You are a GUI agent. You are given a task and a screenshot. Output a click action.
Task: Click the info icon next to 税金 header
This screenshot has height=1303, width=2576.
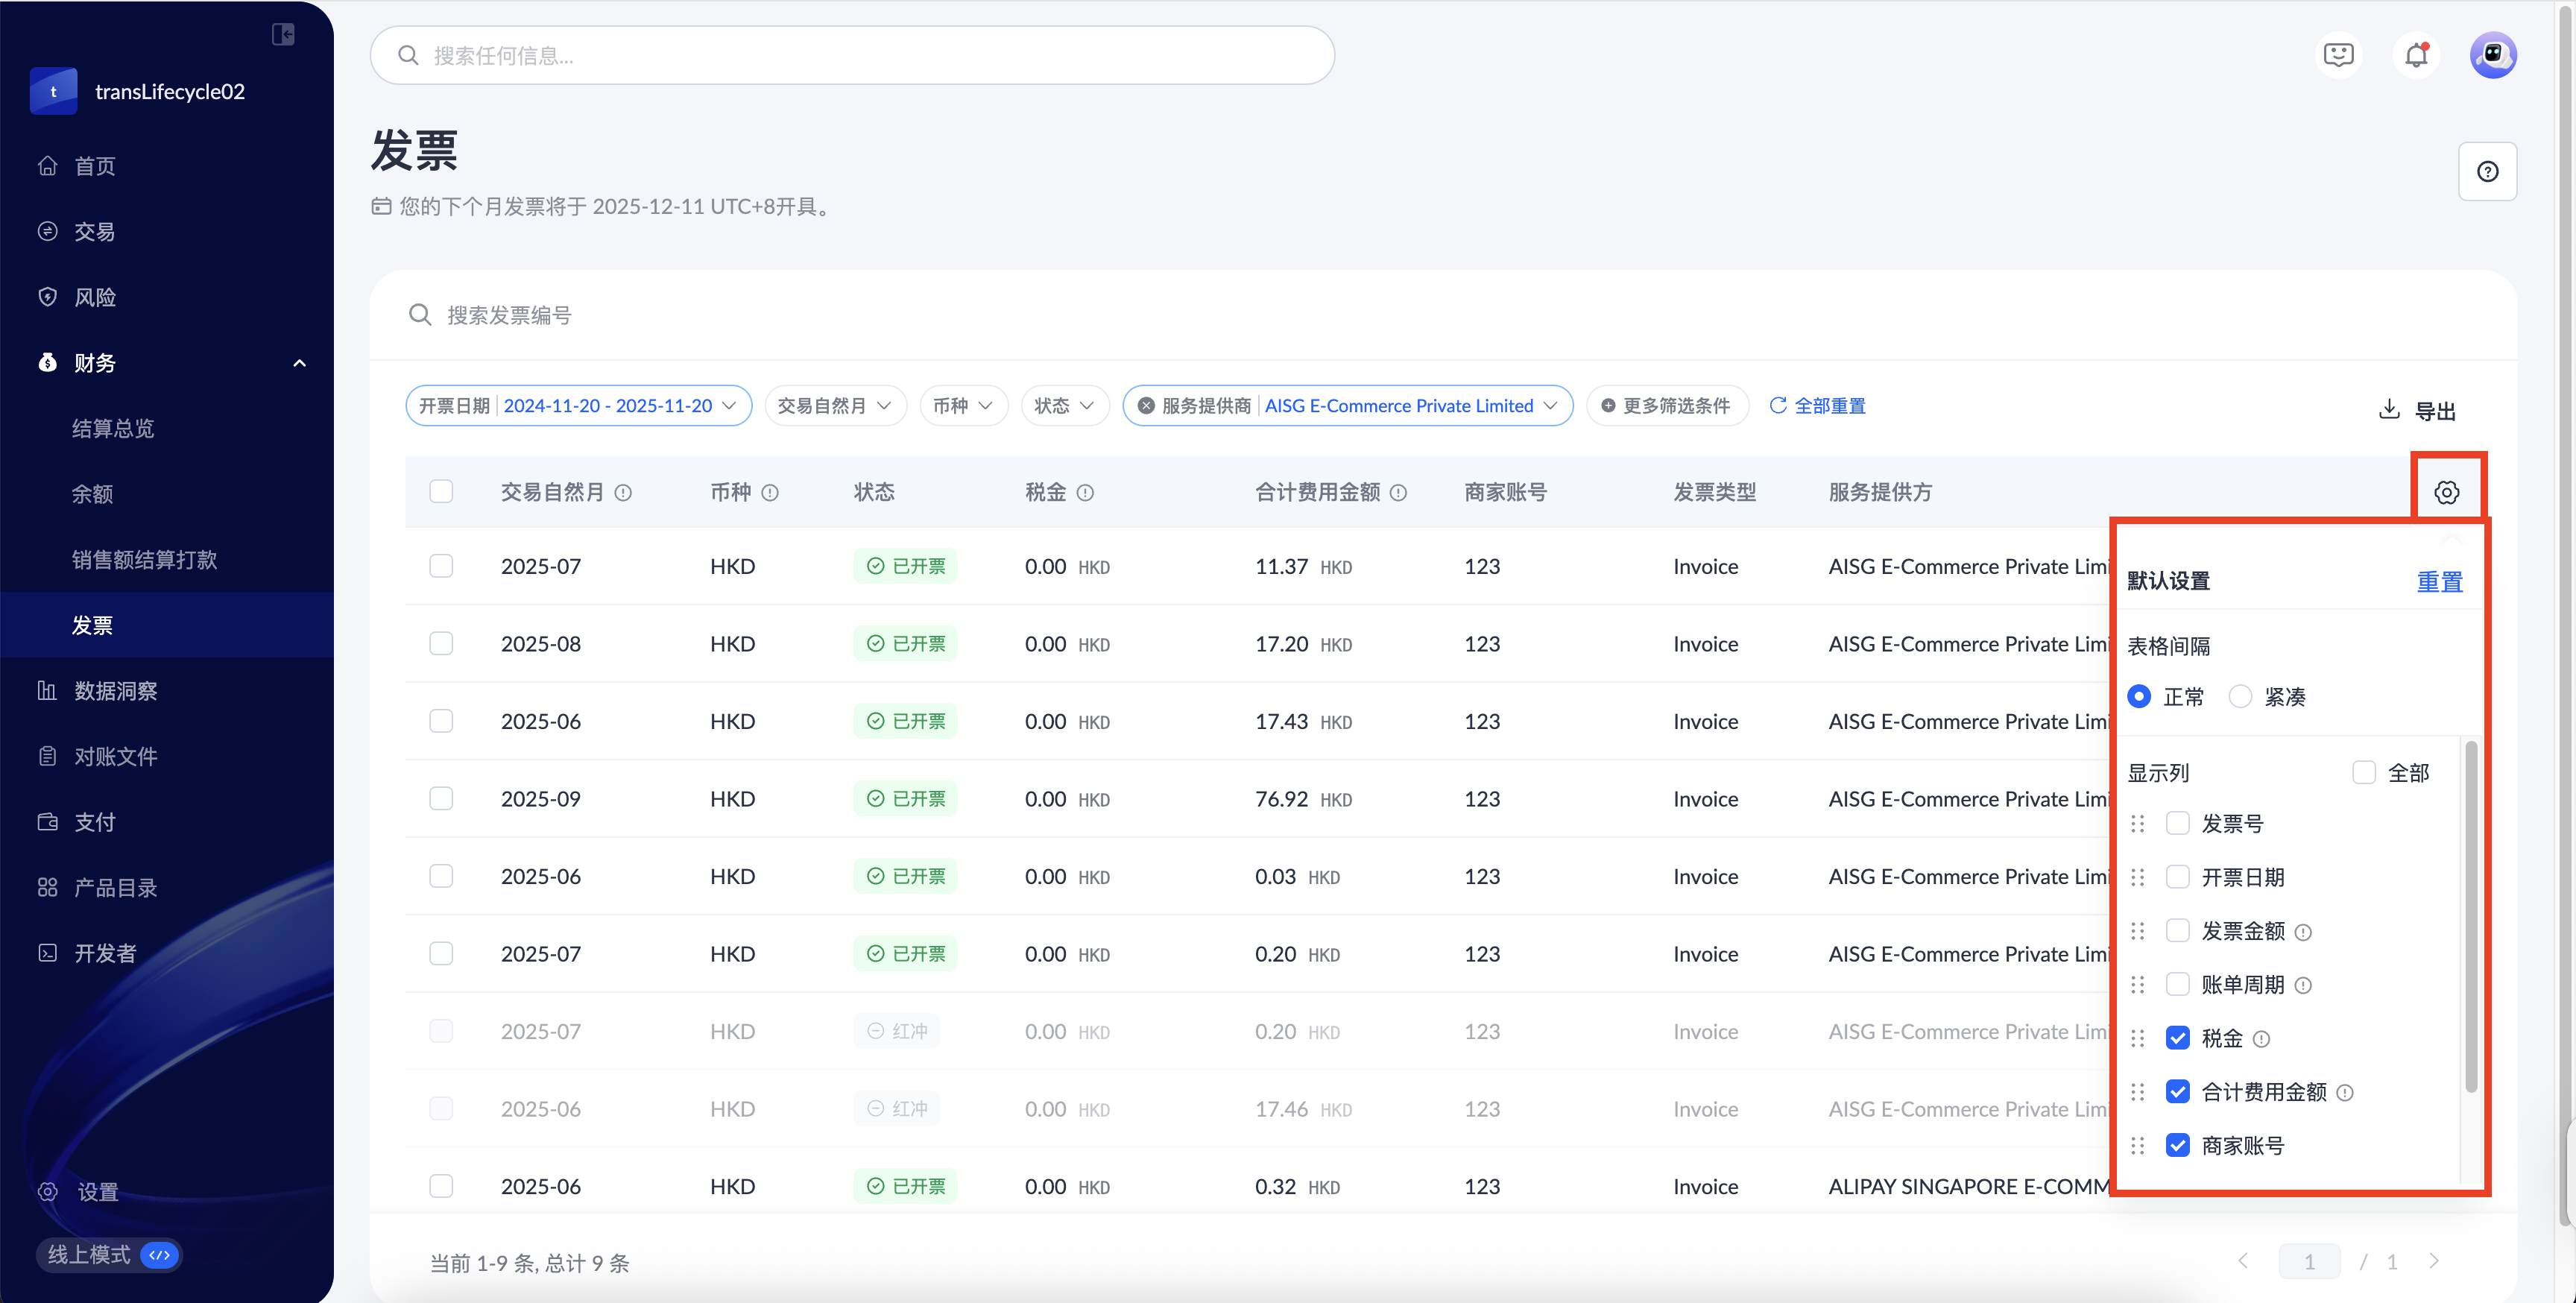click(1085, 493)
